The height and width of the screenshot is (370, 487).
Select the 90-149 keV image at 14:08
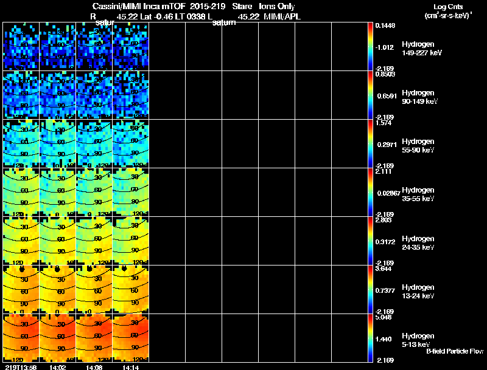pyautogui.click(x=94, y=95)
